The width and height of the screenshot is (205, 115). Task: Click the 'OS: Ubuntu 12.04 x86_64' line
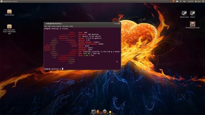click(90, 36)
